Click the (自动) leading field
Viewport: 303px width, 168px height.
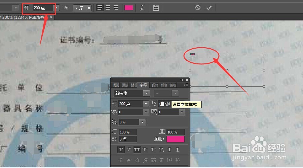(x=164, y=104)
